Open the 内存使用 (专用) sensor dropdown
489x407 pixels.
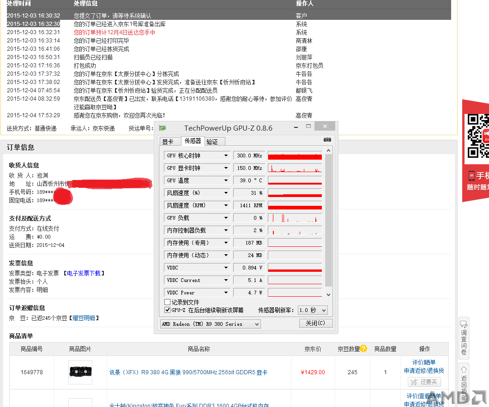(226, 243)
